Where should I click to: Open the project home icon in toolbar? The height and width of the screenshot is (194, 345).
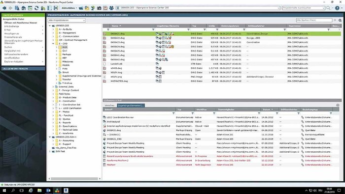[24, 8]
